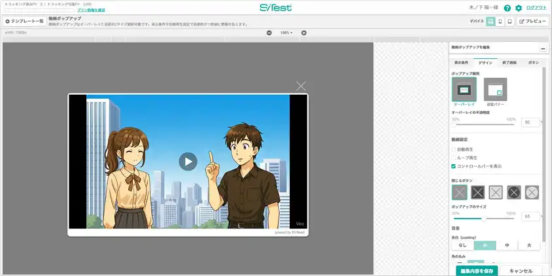Go back to テンプレート一覧

point(24,22)
